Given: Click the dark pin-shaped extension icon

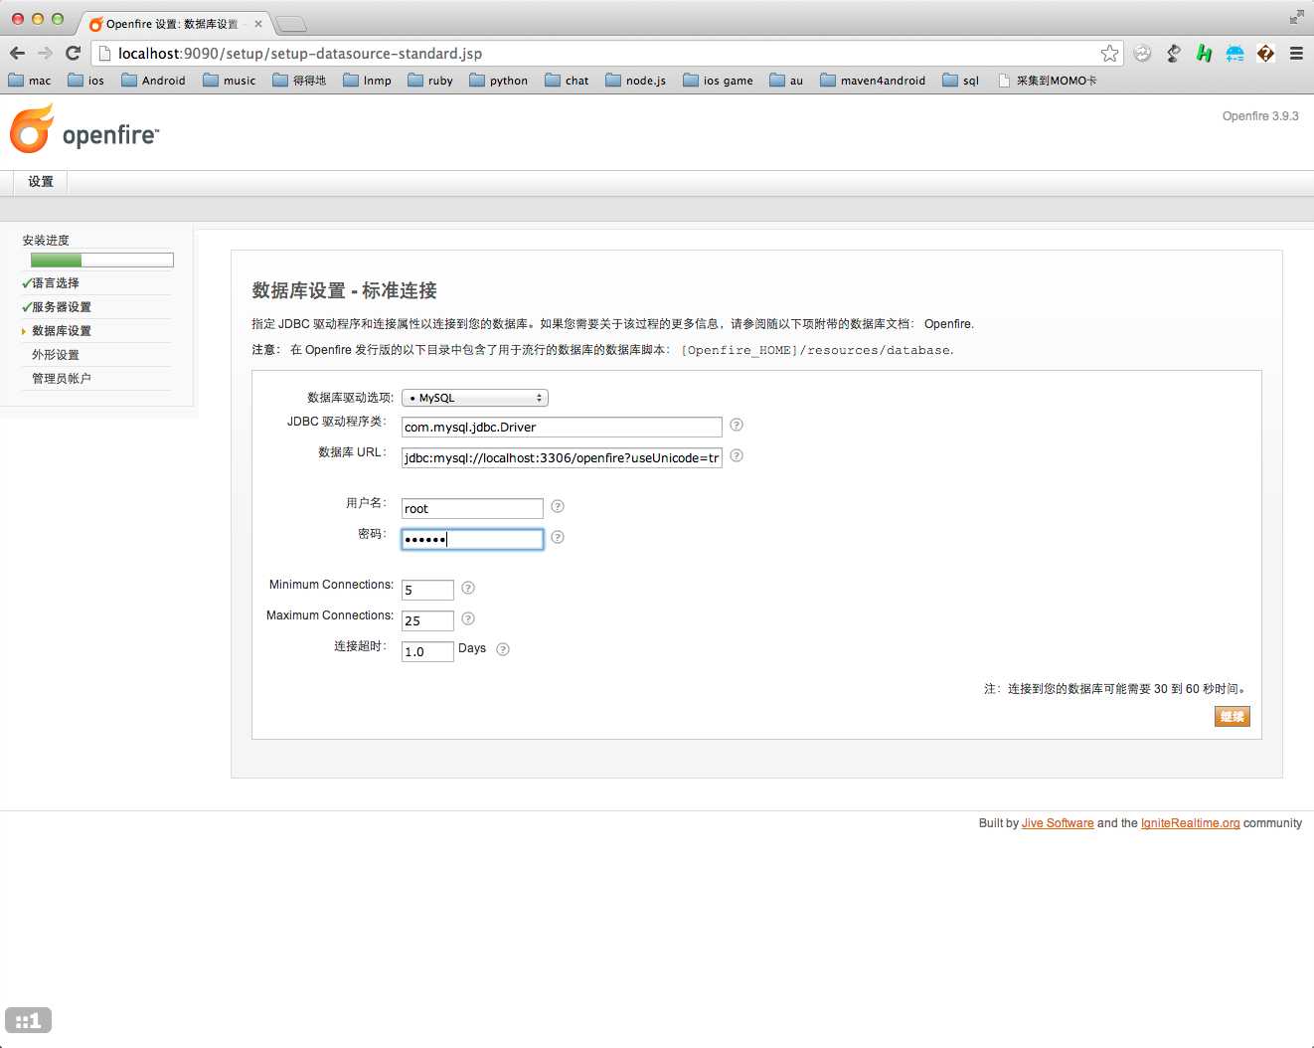Looking at the screenshot, I should click(x=1173, y=54).
